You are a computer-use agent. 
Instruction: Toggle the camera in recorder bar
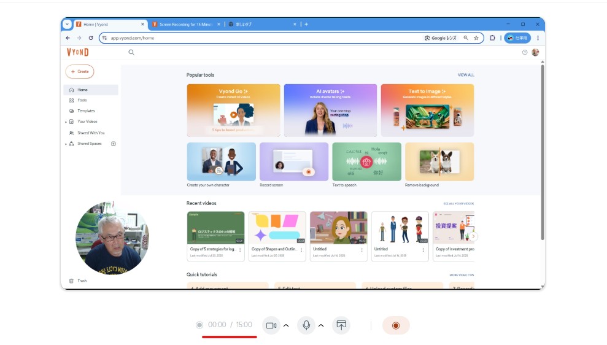(271, 325)
